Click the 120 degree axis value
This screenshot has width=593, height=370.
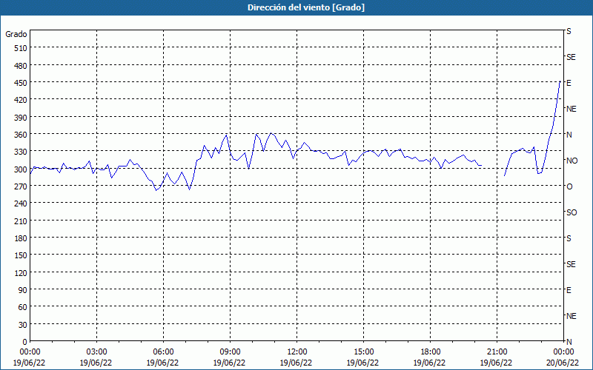[x=21, y=272]
